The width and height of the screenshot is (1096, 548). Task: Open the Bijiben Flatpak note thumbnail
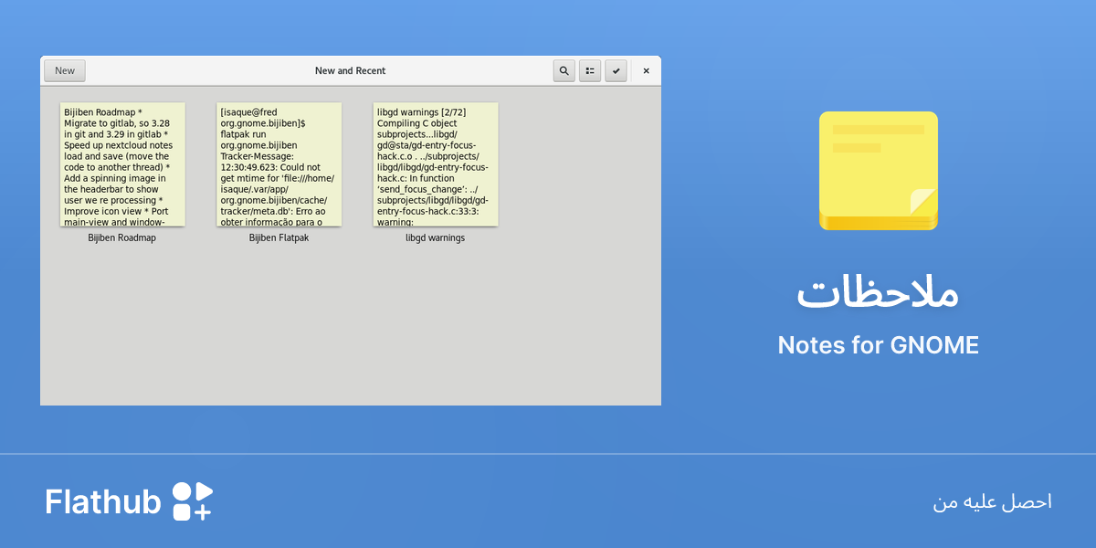pyautogui.click(x=279, y=164)
